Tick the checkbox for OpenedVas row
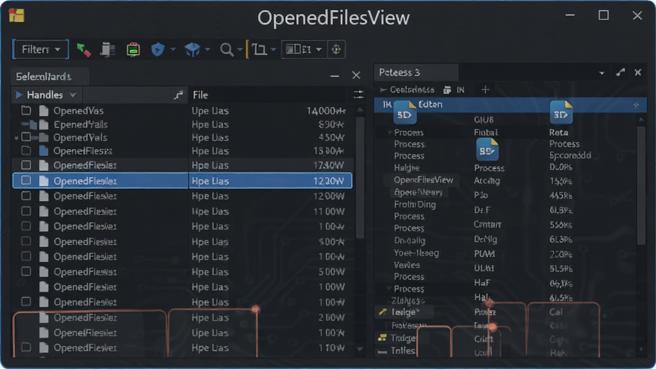Viewport: 656px width, 369px height. pyautogui.click(x=26, y=110)
